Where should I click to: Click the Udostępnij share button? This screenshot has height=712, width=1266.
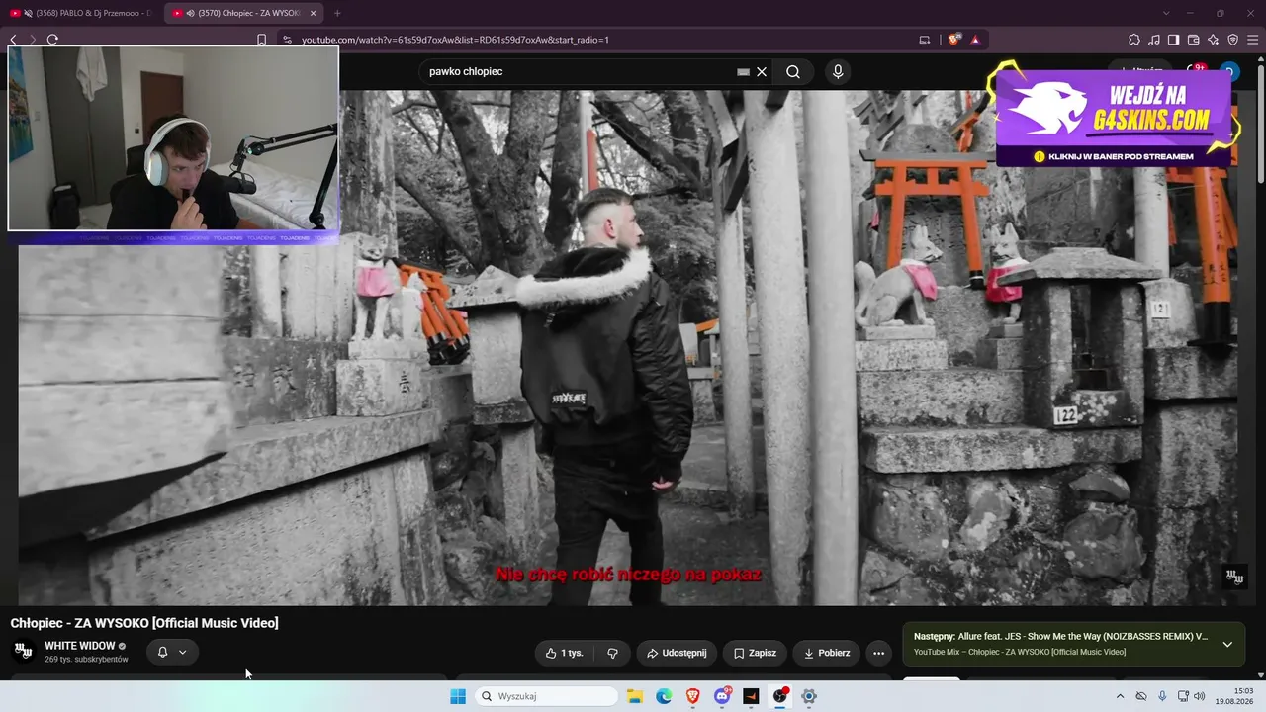point(677,653)
